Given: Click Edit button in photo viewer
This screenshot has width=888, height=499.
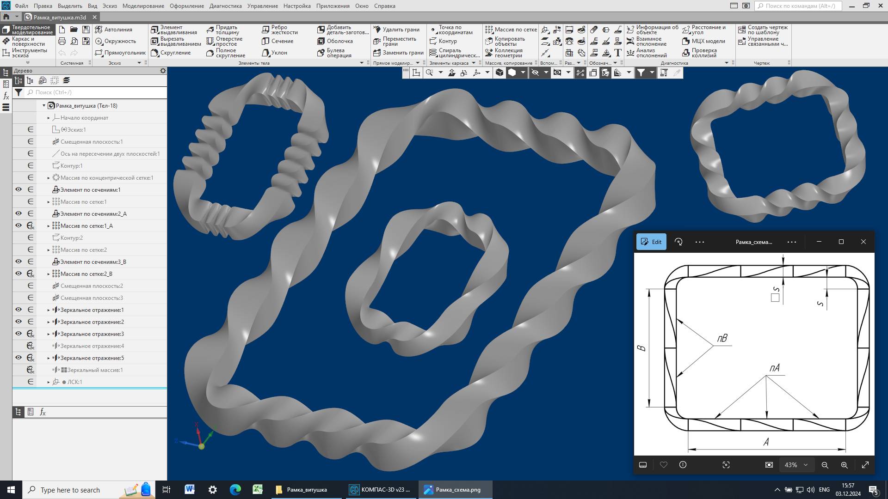Looking at the screenshot, I should click(651, 242).
